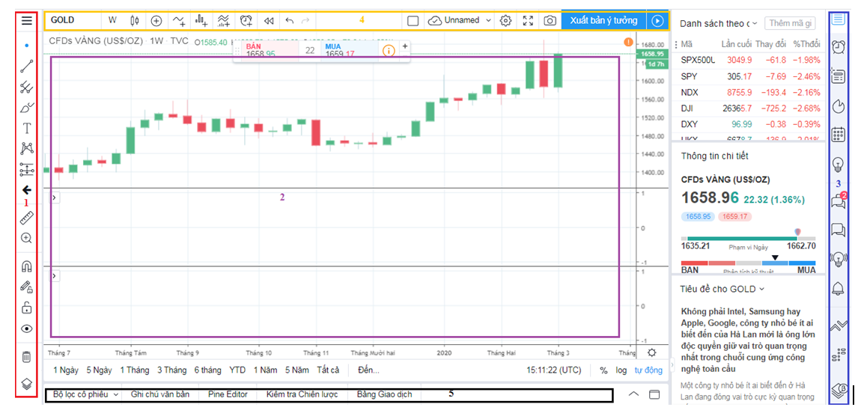
Task: Open the candlestick chart style menu
Action: (135, 21)
